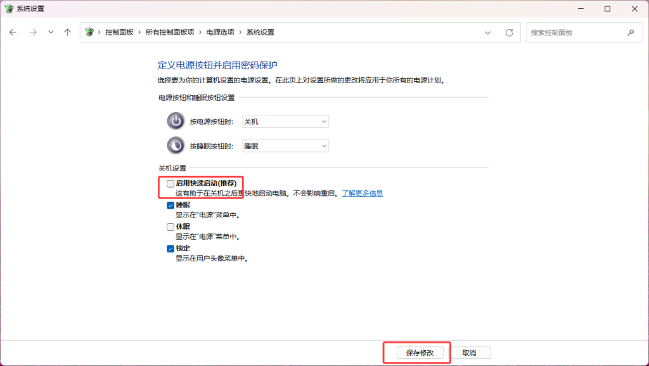Click the 保存修改 button

420,353
